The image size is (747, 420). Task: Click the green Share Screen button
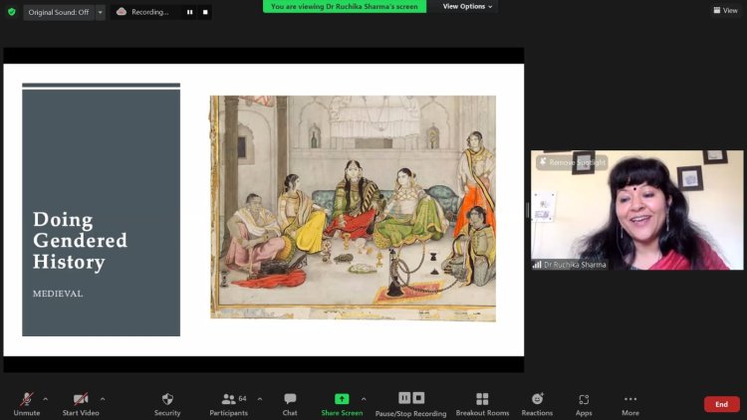coord(342,404)
